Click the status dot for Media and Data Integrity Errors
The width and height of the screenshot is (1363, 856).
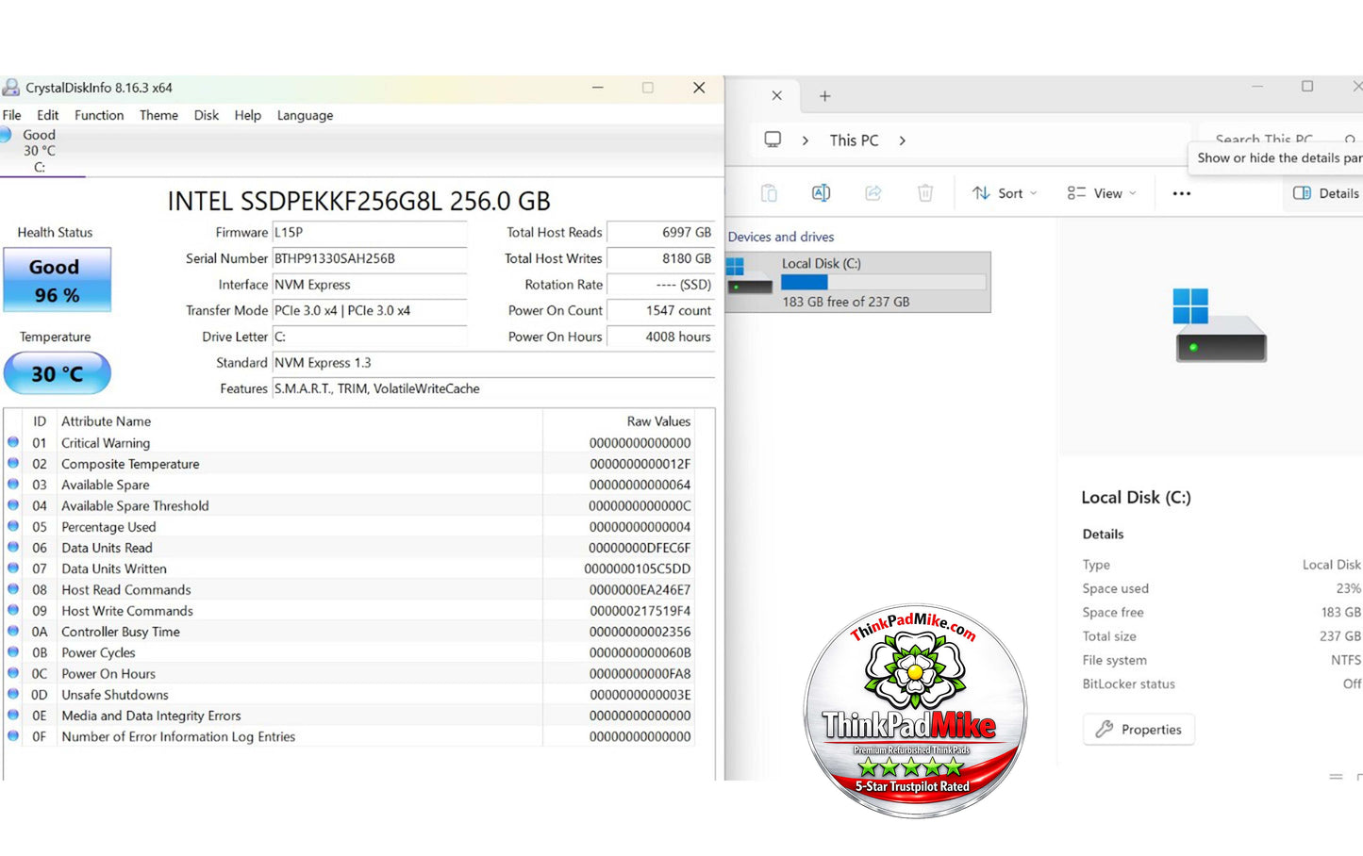coord(13,715)
